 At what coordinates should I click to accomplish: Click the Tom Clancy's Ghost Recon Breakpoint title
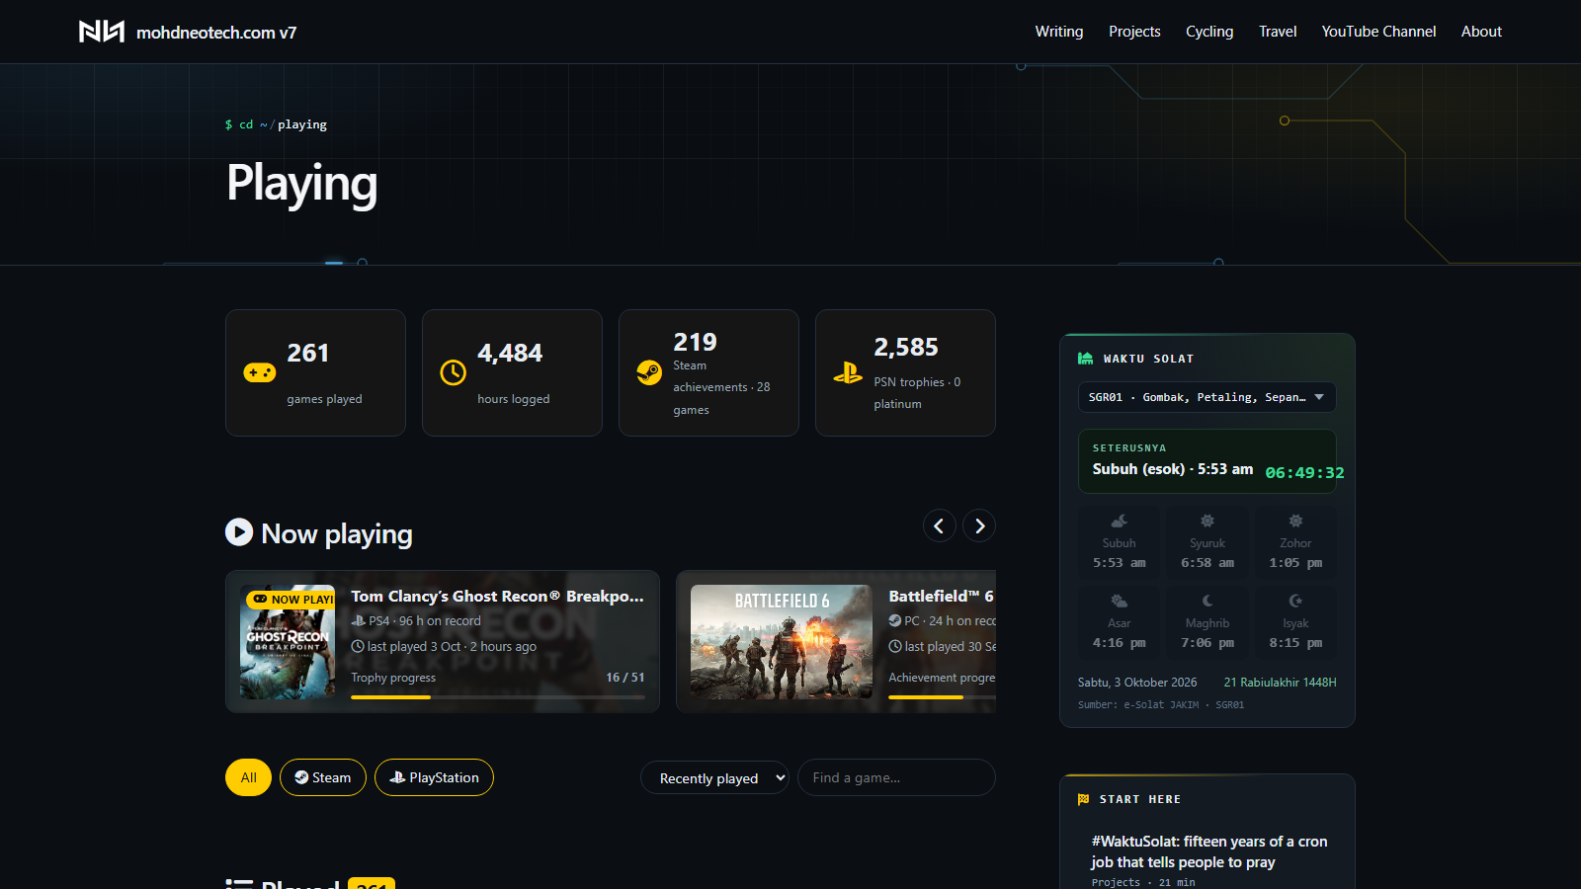(497, 596)
